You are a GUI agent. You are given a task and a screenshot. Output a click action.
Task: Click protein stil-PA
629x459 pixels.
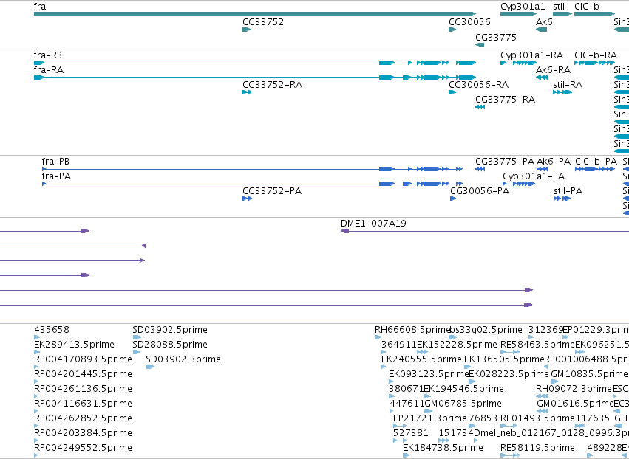(562, 199)
